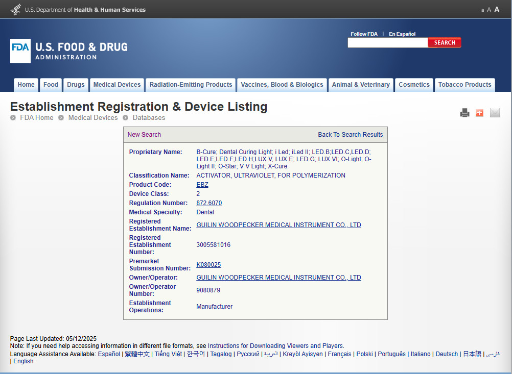
Task: Open the Medical Devices tab
Action: click(117, 85)
